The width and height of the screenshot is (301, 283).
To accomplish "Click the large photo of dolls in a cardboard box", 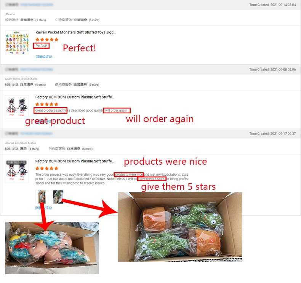I will click(52, 248).
